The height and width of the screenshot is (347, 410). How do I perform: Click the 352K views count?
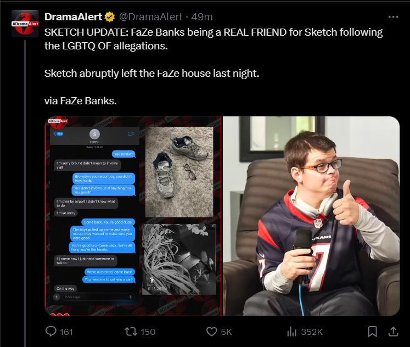[x=312, y=332]
